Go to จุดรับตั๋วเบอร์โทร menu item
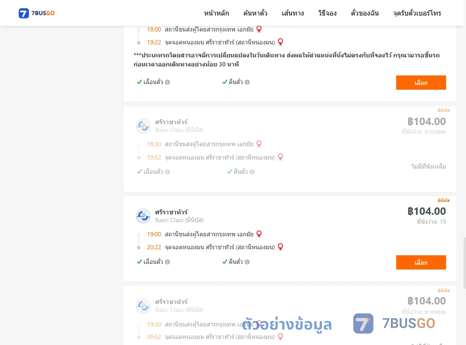 click(417, 13)
